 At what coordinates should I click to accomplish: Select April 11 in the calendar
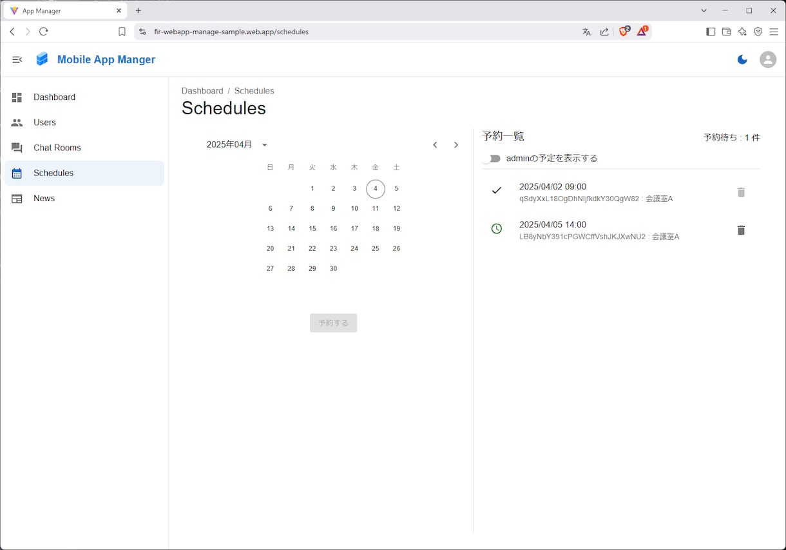pos(376,209)
